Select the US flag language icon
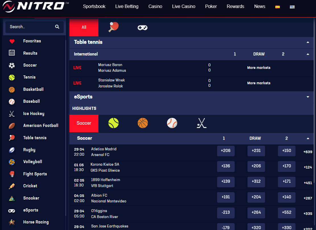316x230 pixels. [292, 7]
